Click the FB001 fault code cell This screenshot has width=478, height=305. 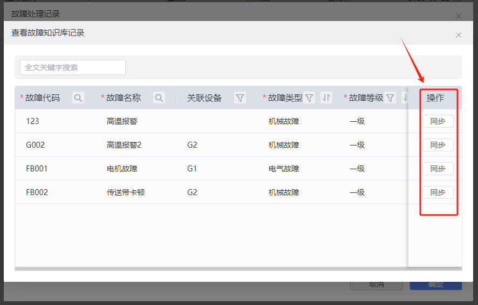(x=37, y=169)
